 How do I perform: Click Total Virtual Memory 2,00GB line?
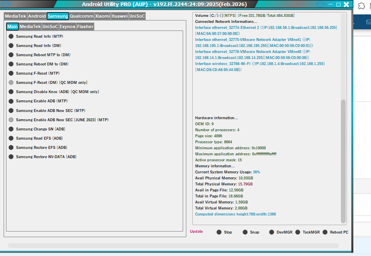click(x=221, y=208)
